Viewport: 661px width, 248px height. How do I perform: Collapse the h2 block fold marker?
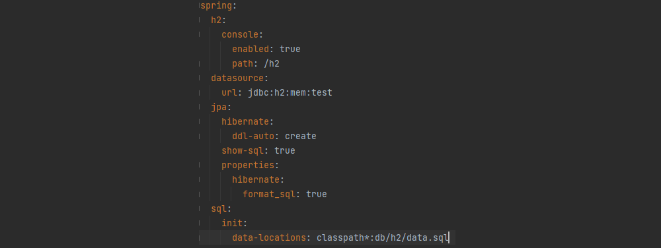pyautogui.click(x=200, y=20)
